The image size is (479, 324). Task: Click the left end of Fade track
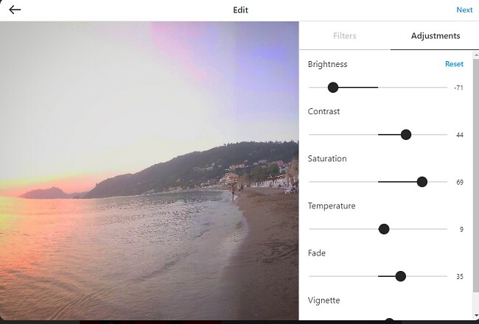310,276
